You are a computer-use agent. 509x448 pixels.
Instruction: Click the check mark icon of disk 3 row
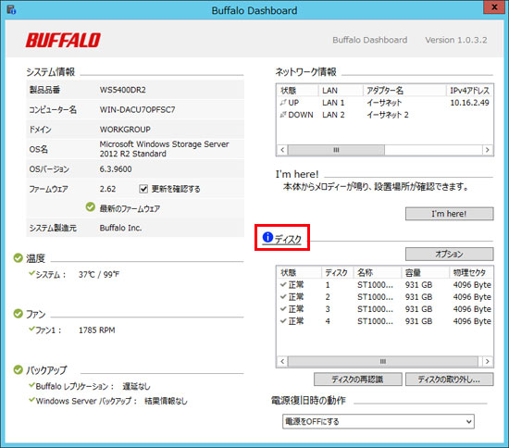click(x=283, y=309)
